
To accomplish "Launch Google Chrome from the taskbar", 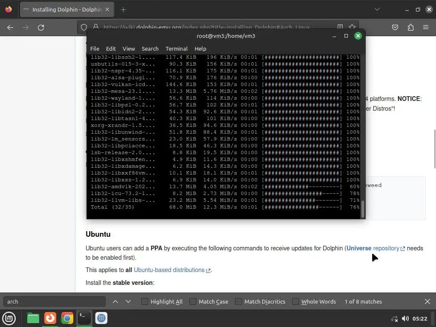I will 67,318.
